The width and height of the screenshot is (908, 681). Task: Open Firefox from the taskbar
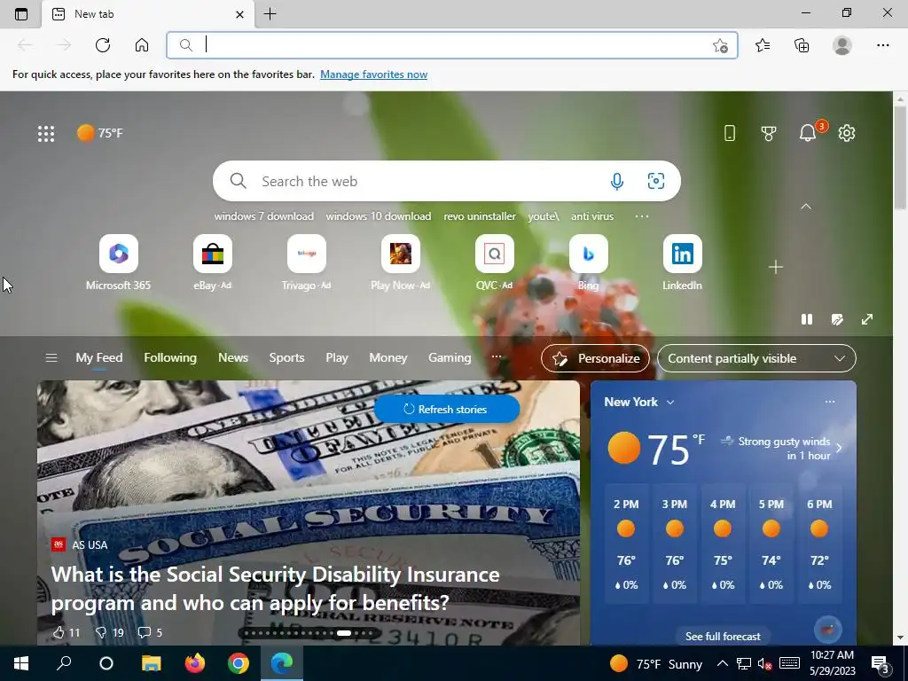pos(195,663)
